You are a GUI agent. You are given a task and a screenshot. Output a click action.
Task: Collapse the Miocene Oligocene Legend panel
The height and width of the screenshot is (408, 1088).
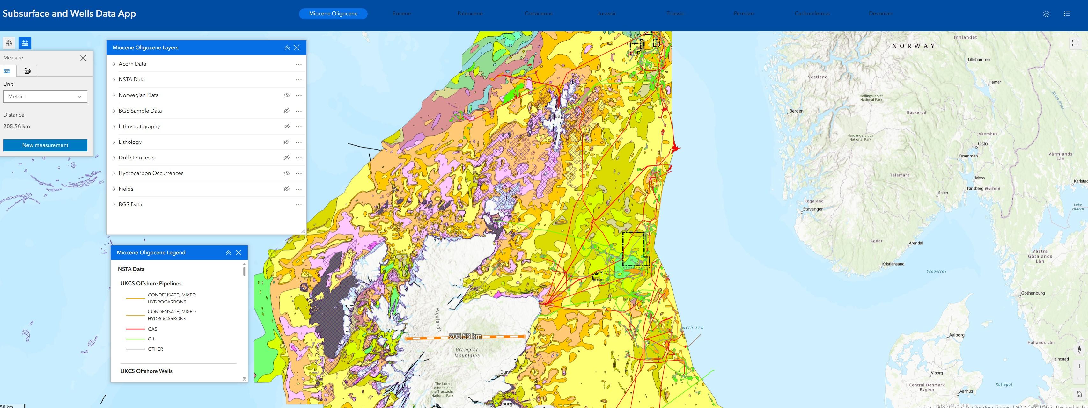tap(229, 252)
